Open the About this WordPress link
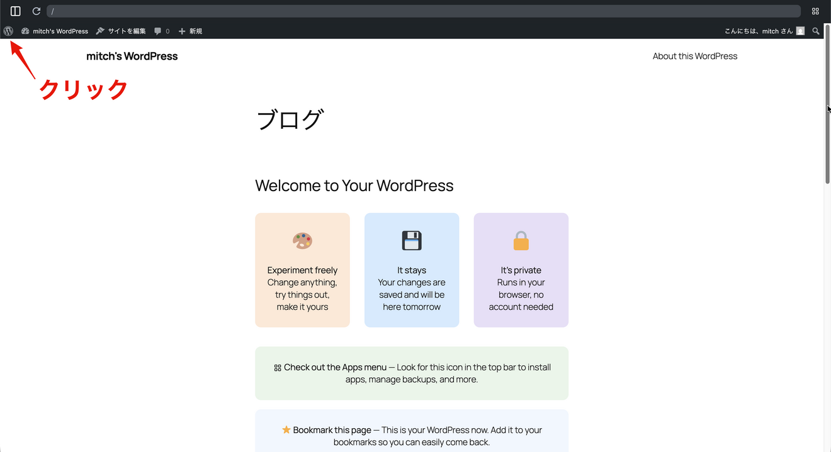 coord(695,56)
